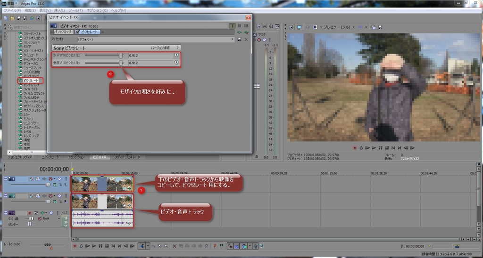Screen dimensions: 483x258
Task: Open the プレビュー (フル) quality dropdown
Action: [x=353, y=27]
